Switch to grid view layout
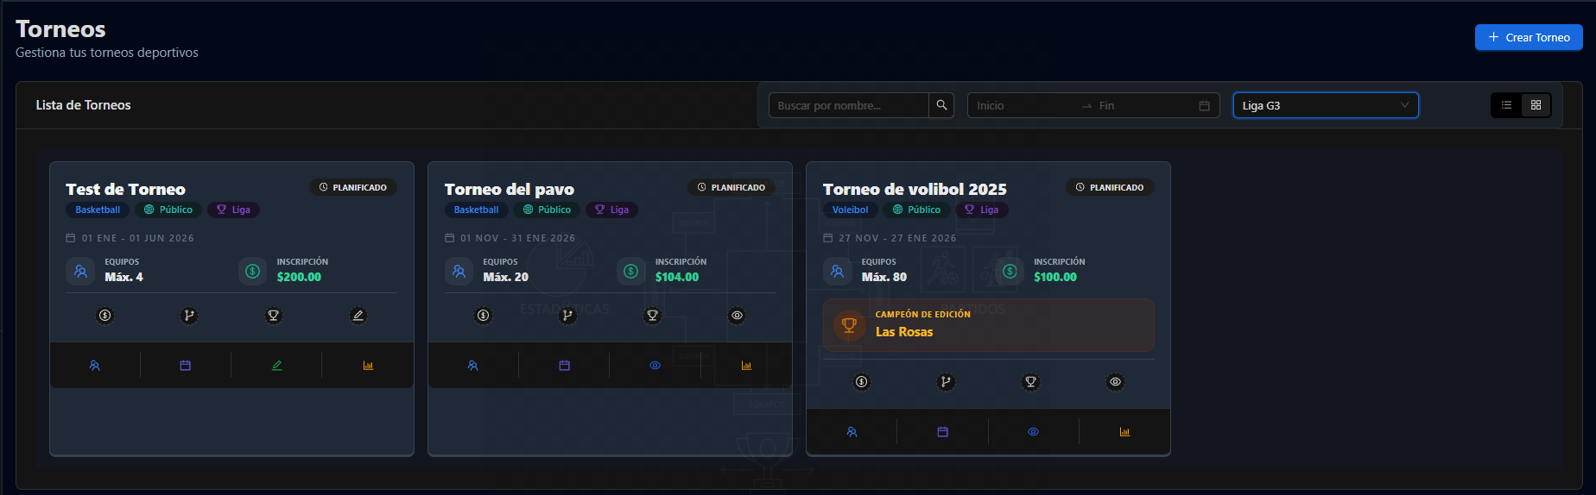Screen dimensions: 1596x495 (1536, 105)
